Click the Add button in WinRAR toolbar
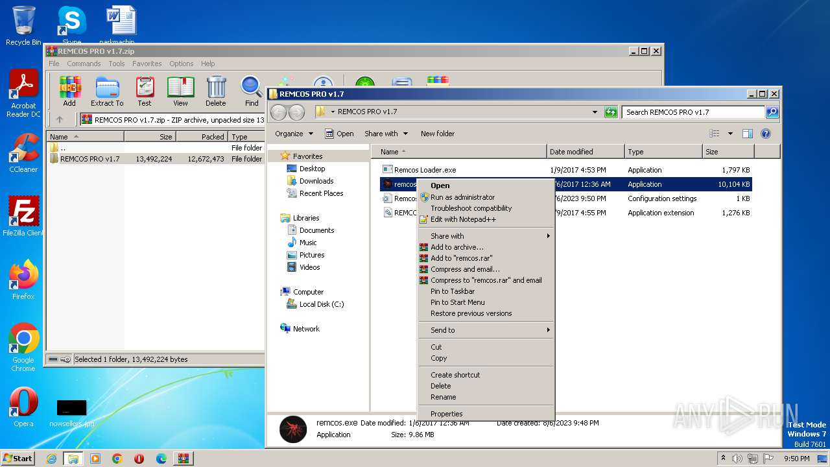This screenshot has height=467, width=830. click(x=69, y=91)
